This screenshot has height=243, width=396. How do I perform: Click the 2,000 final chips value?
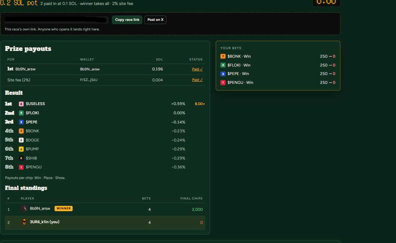click(x=197, y=209)
